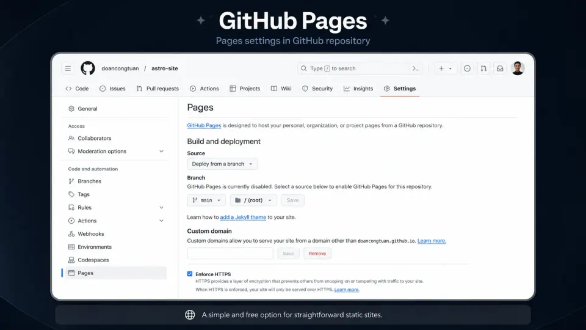This screenshot has height=330, width=586.
Task: Click the sidebar Actions play icon
Action: click(71, 221)
